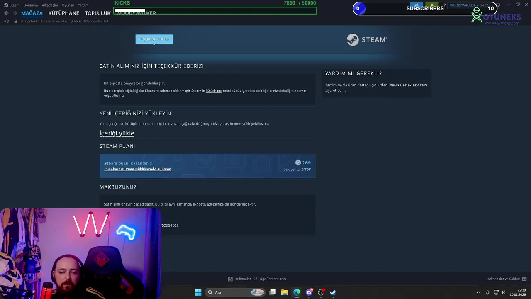Viewport: 531px width, 299px height.
Task: Open the Oyunlar menu
Action: [x=68, y=5]
